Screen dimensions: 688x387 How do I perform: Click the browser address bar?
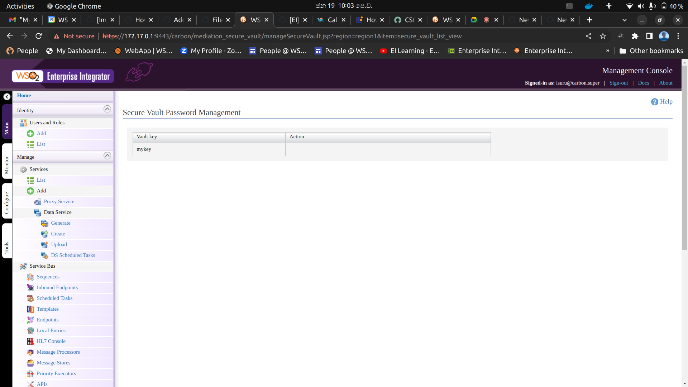coord(251,36)
